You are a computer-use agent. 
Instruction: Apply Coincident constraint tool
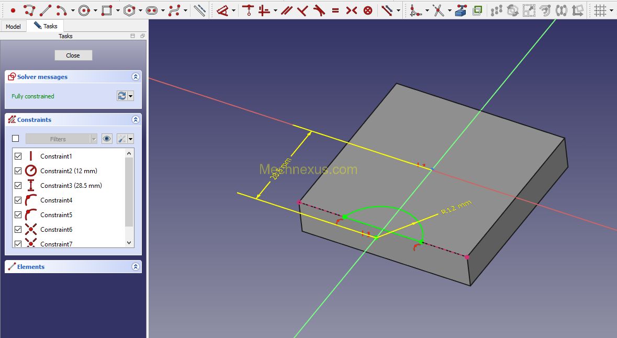coord(248,10)
